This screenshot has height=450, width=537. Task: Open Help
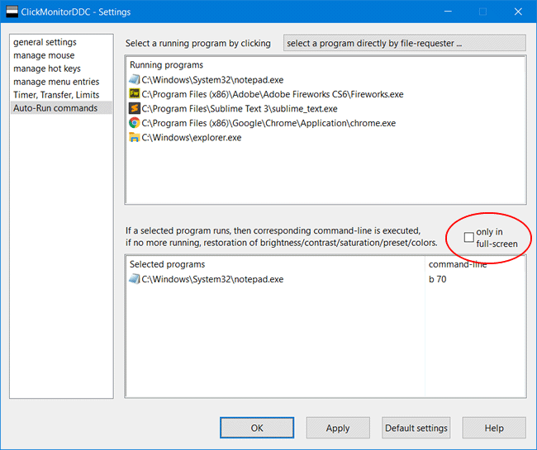(494, 428)
